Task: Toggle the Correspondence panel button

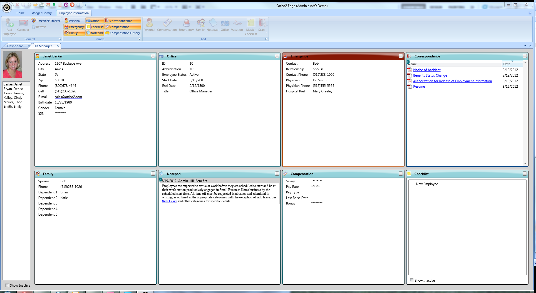Action: coord(123,21)
